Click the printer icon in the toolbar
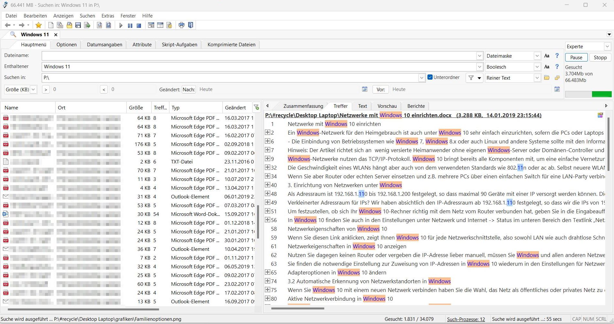This screenshot has width=614, height=324. pos(181,25)
